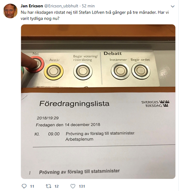The width and height of the screenshot is (179, 191).
Task: Click the reply speech bubble icon
Action: pyautogui.click(x=24, y=186)
